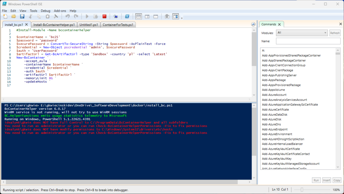
Task: Click the zoom slider in status bar
Action: pos(302,190)
